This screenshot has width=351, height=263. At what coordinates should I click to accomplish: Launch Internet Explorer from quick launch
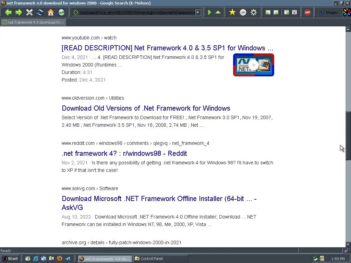coord(36,259)
